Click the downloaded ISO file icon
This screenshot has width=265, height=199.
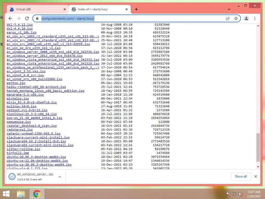(12, 177)
